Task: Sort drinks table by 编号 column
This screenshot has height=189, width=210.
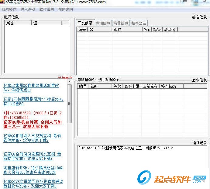Action: point(83,86)
